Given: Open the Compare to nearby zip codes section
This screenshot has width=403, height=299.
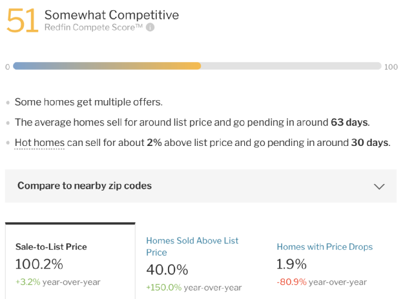Looking at the screenshot, I should [201, 186].
